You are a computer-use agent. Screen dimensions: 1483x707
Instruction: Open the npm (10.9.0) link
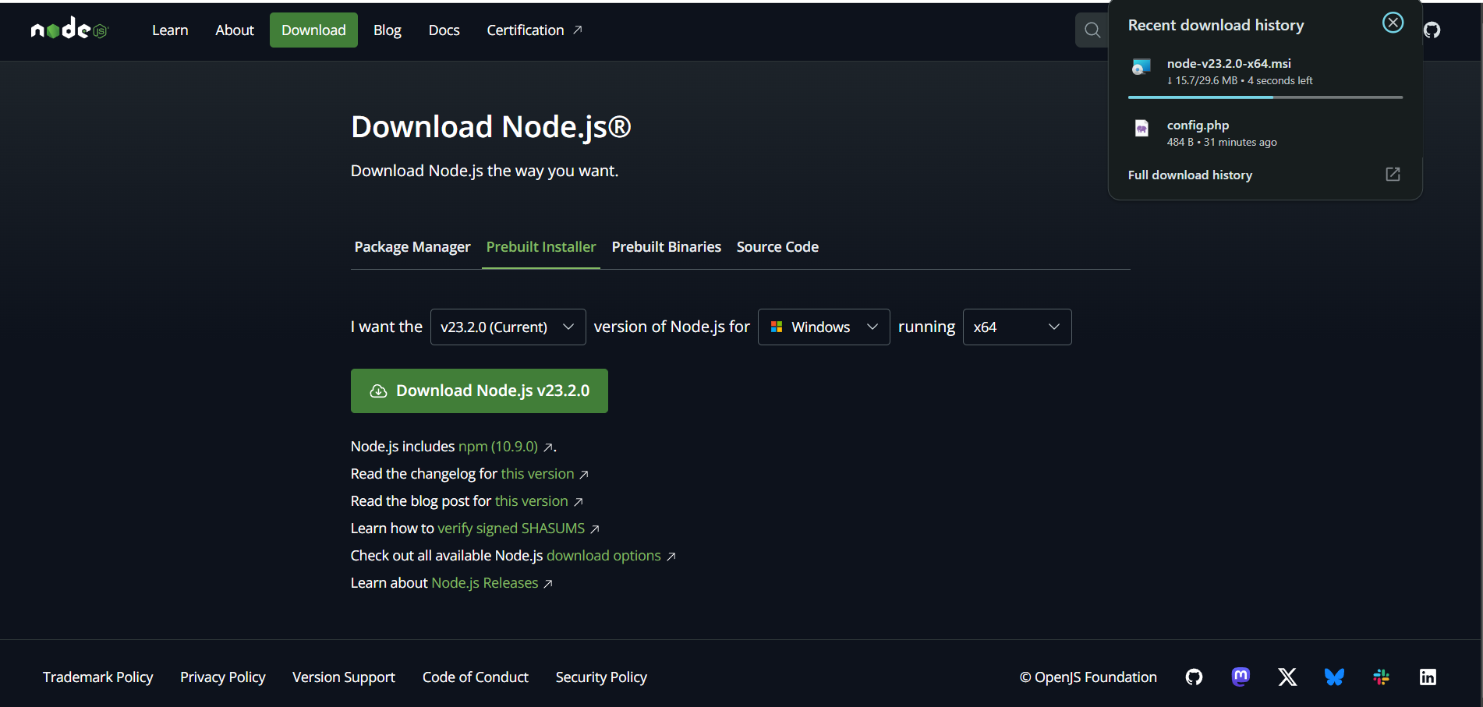tap(498, 447)
